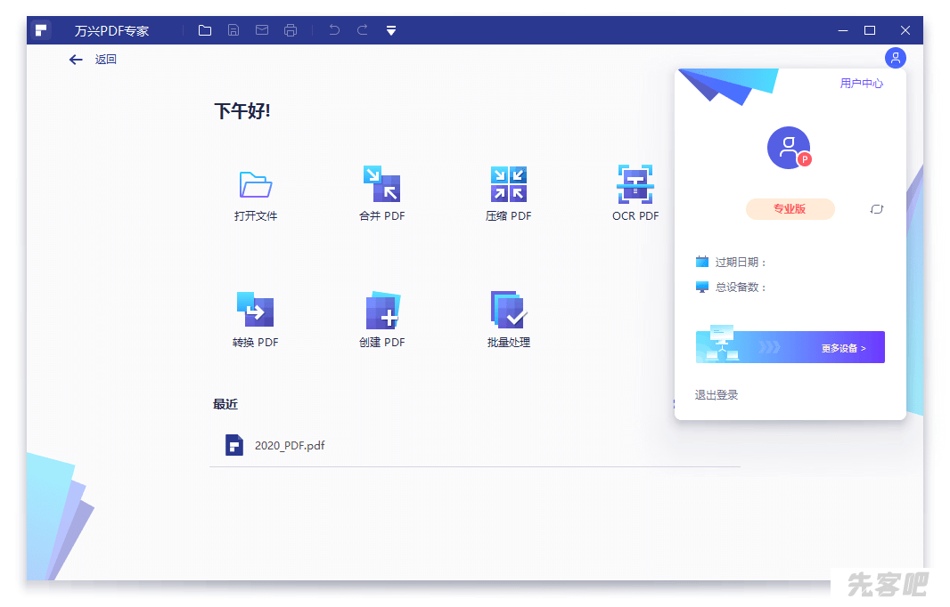This screenshot has width=950, height=607.
Task: Open the user avatar at top right
Action: coord(895,58)
